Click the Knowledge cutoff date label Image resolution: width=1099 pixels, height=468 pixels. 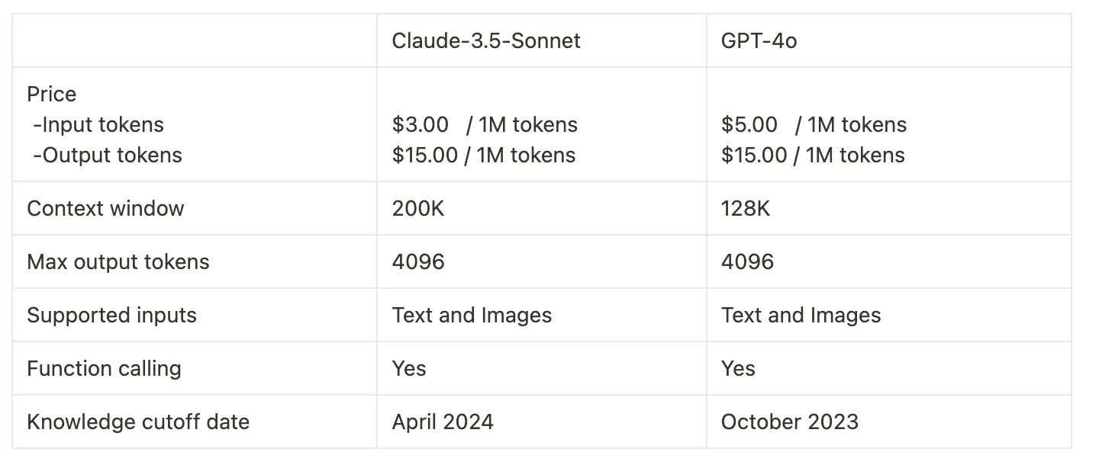click(x=138, y=422)
